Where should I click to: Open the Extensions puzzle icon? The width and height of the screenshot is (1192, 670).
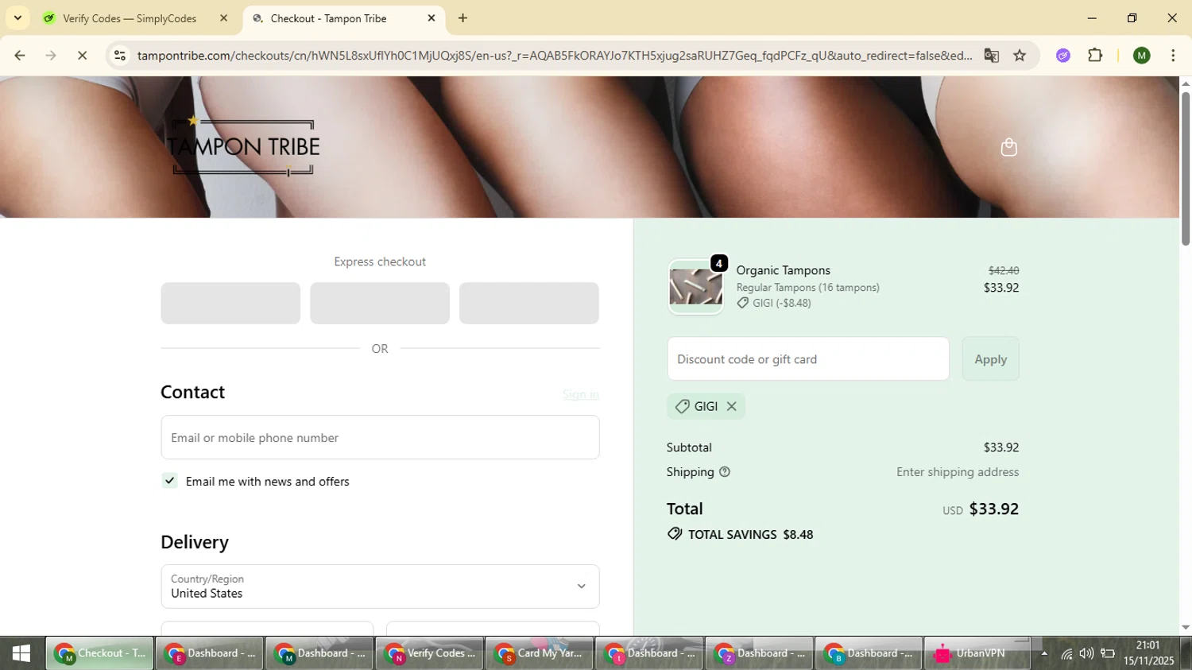click(x=1095, y=56)
